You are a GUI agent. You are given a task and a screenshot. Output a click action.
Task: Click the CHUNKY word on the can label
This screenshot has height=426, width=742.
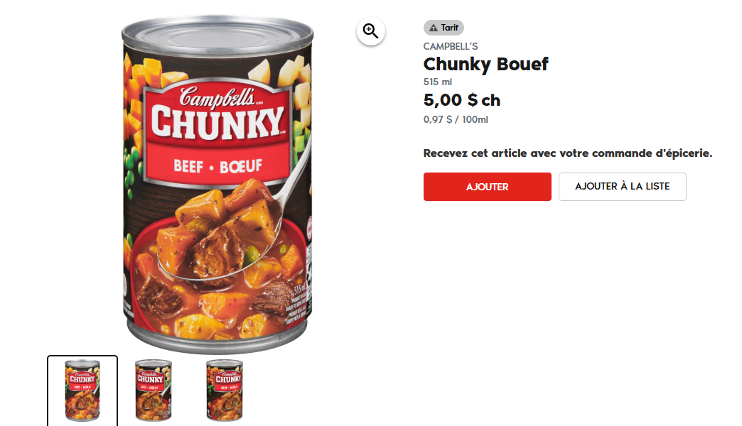(x=217, y=123)
